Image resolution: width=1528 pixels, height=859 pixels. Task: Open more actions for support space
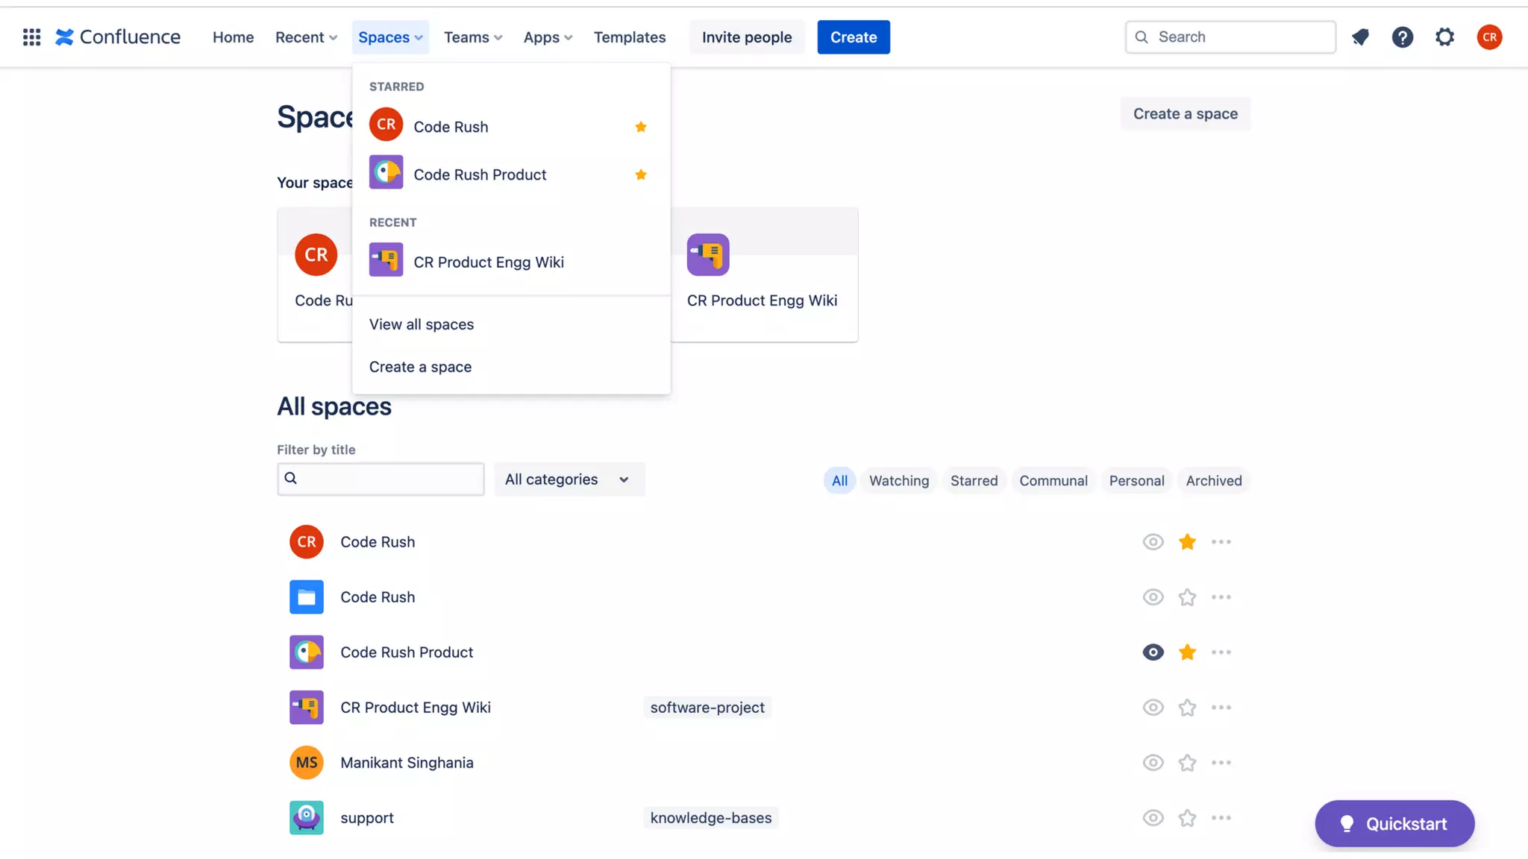1221,818
